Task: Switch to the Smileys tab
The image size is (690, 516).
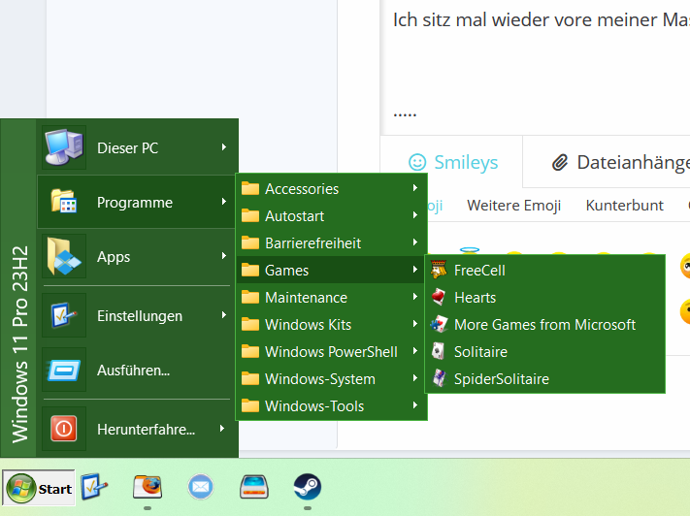Action: [453, 162]
